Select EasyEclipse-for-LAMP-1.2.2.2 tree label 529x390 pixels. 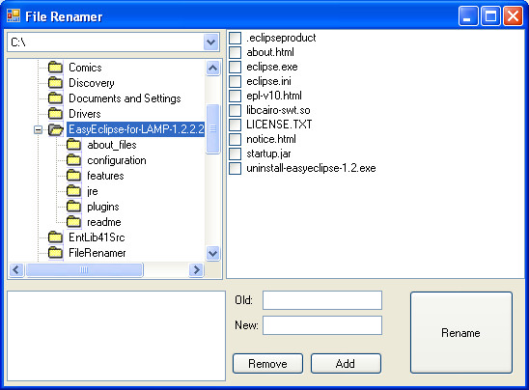(135, 129)
